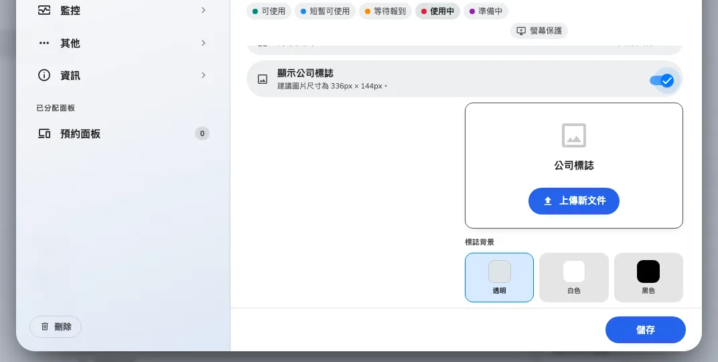This screenshot has height=362, width=718.
Task: Choose the 白色 logo background swatch
Action: pos(574,278)
